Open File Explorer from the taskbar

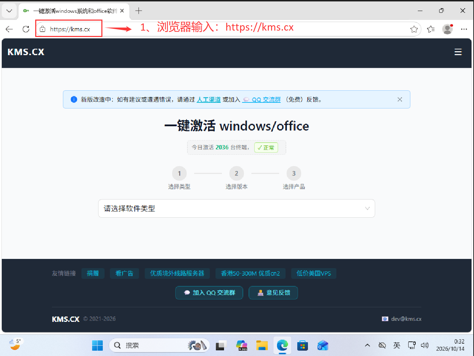point(262,345)
